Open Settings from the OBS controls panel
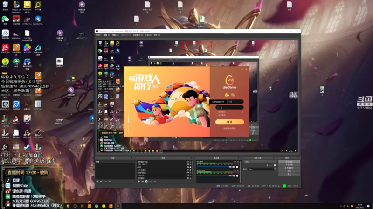This screenshot has width=373, height=209. [x=289, y=171]
